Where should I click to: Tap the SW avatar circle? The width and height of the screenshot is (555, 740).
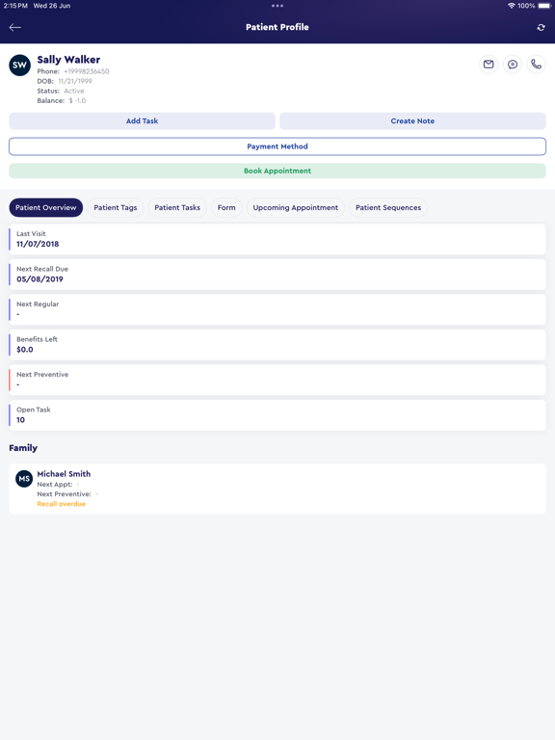click(x=20, y=66)
